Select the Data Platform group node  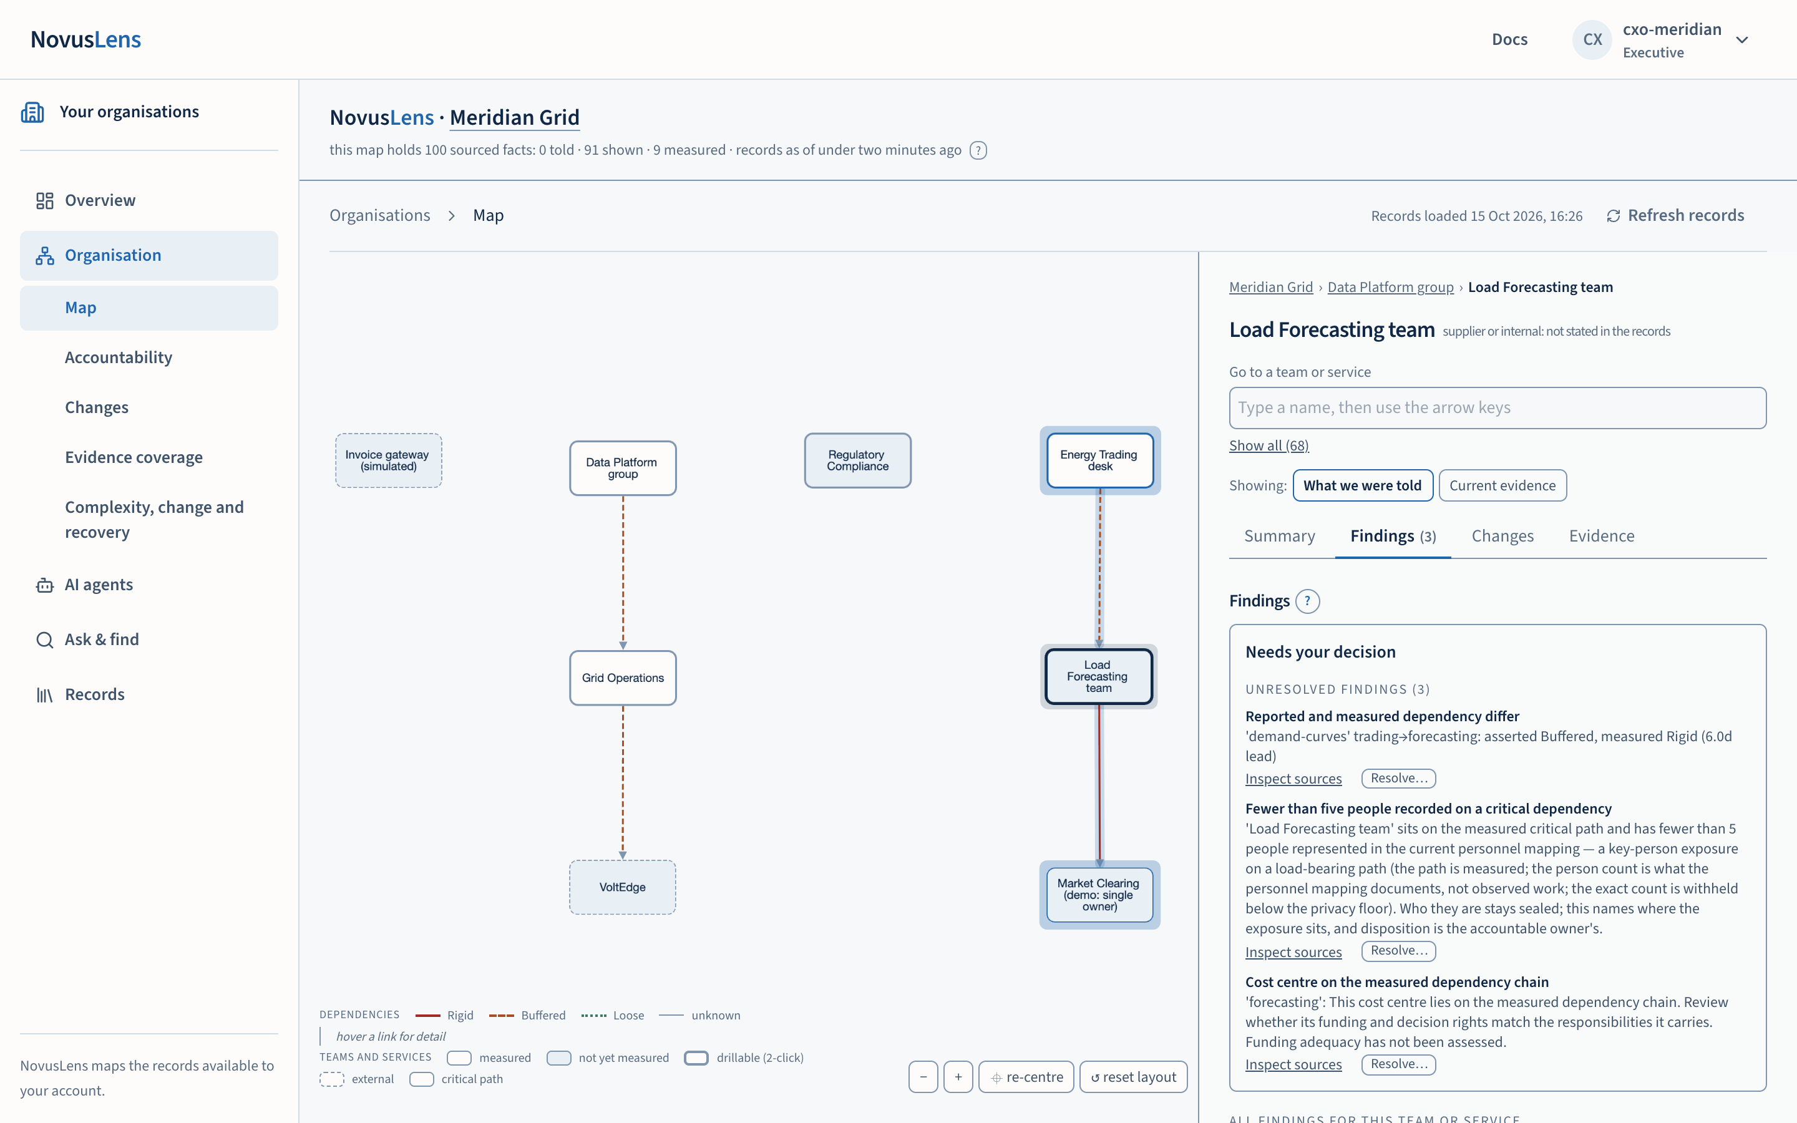(x=623, y=468)
